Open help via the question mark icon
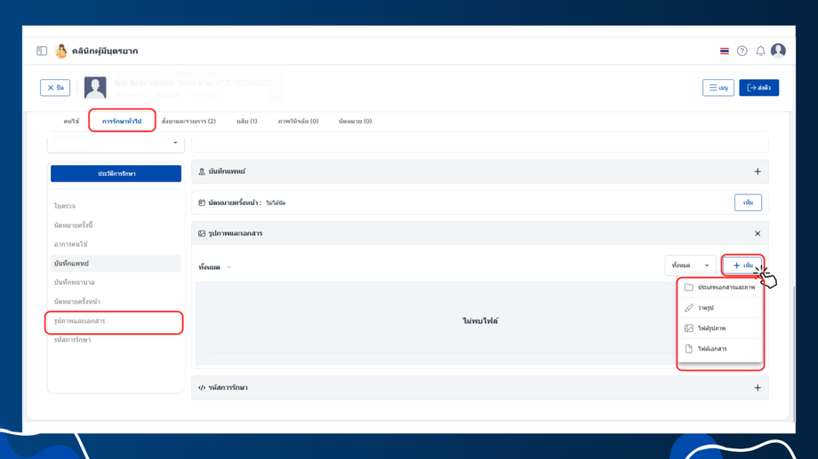 tap(742, 51)
